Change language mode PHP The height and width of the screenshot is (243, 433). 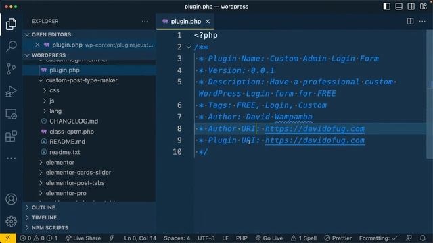(242, 238)
